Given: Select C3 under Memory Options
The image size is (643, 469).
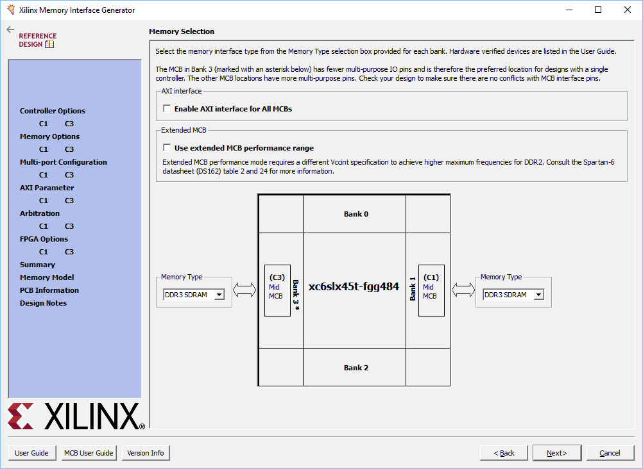Looking at the screenshot, I should coord(69,149).
